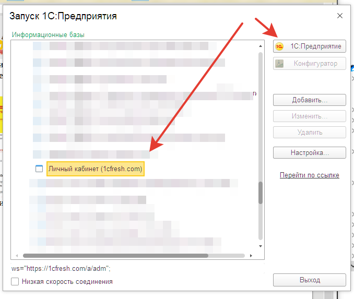Click the horizontal scroll left arrow
This screenshot has height=299, width=354.
coord(17,256)
